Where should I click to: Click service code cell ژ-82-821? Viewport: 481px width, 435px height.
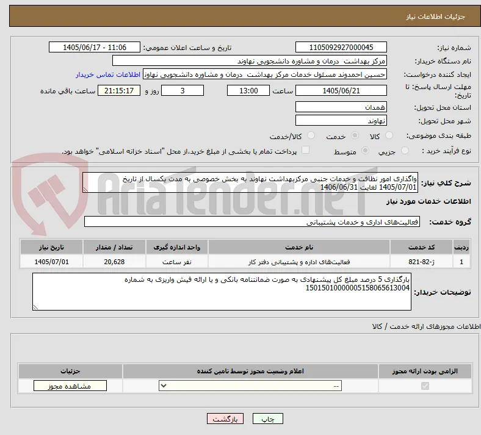(x=422, y=262)
